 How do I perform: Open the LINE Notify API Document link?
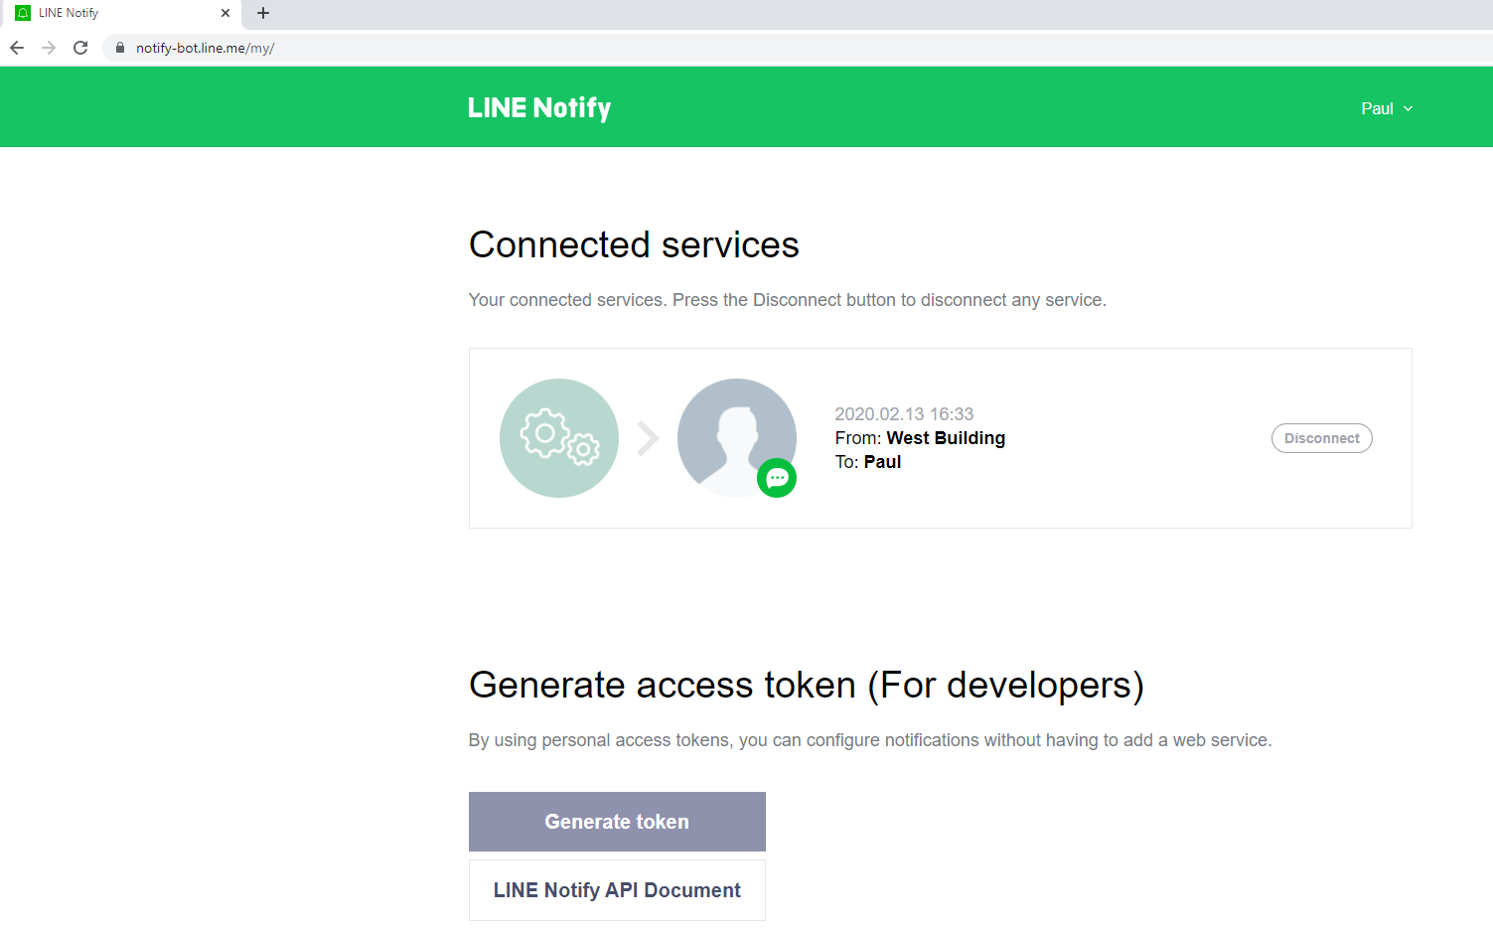coord(617,890)
